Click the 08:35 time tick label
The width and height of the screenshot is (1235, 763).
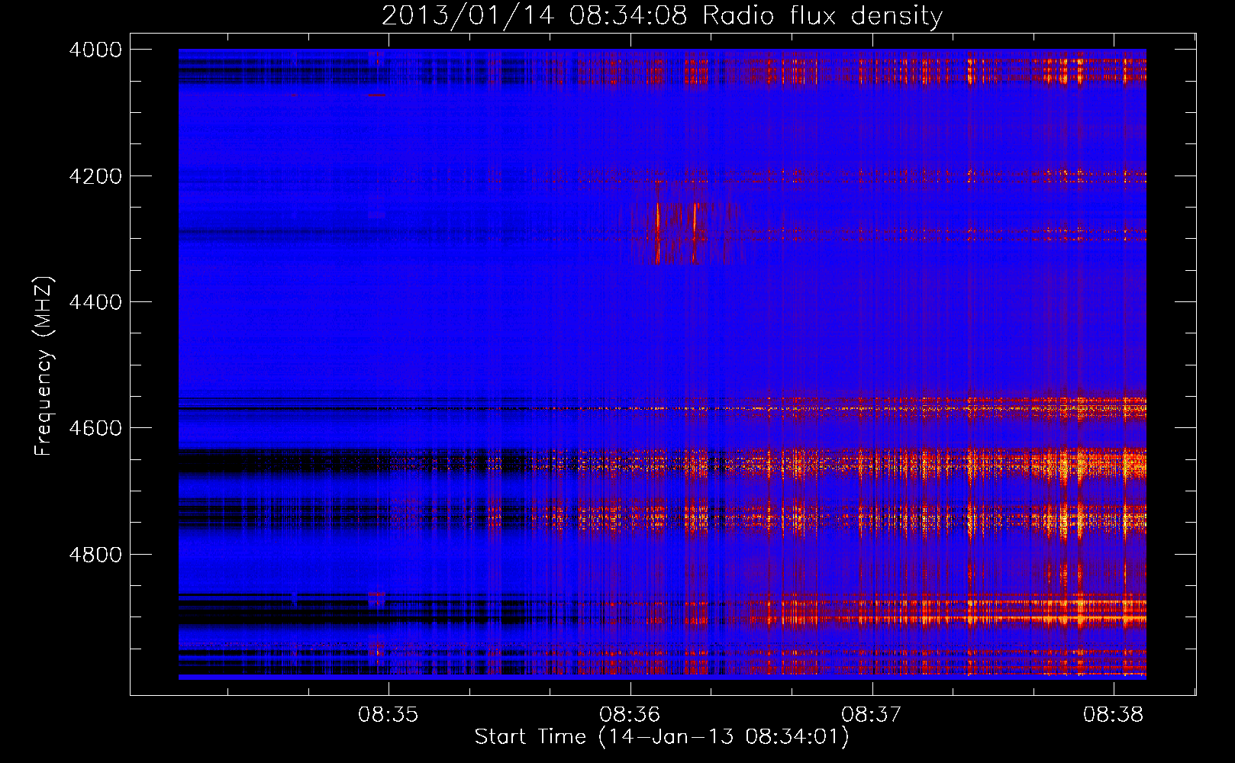[389, 715]
